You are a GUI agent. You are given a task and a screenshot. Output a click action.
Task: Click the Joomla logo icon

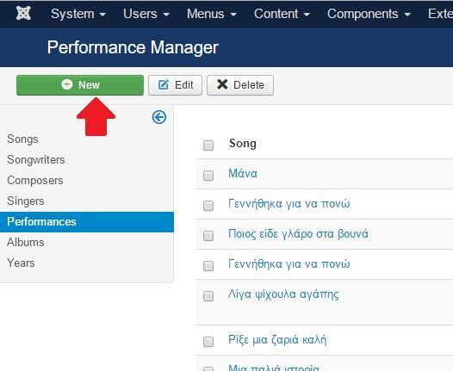pos(23,13)
